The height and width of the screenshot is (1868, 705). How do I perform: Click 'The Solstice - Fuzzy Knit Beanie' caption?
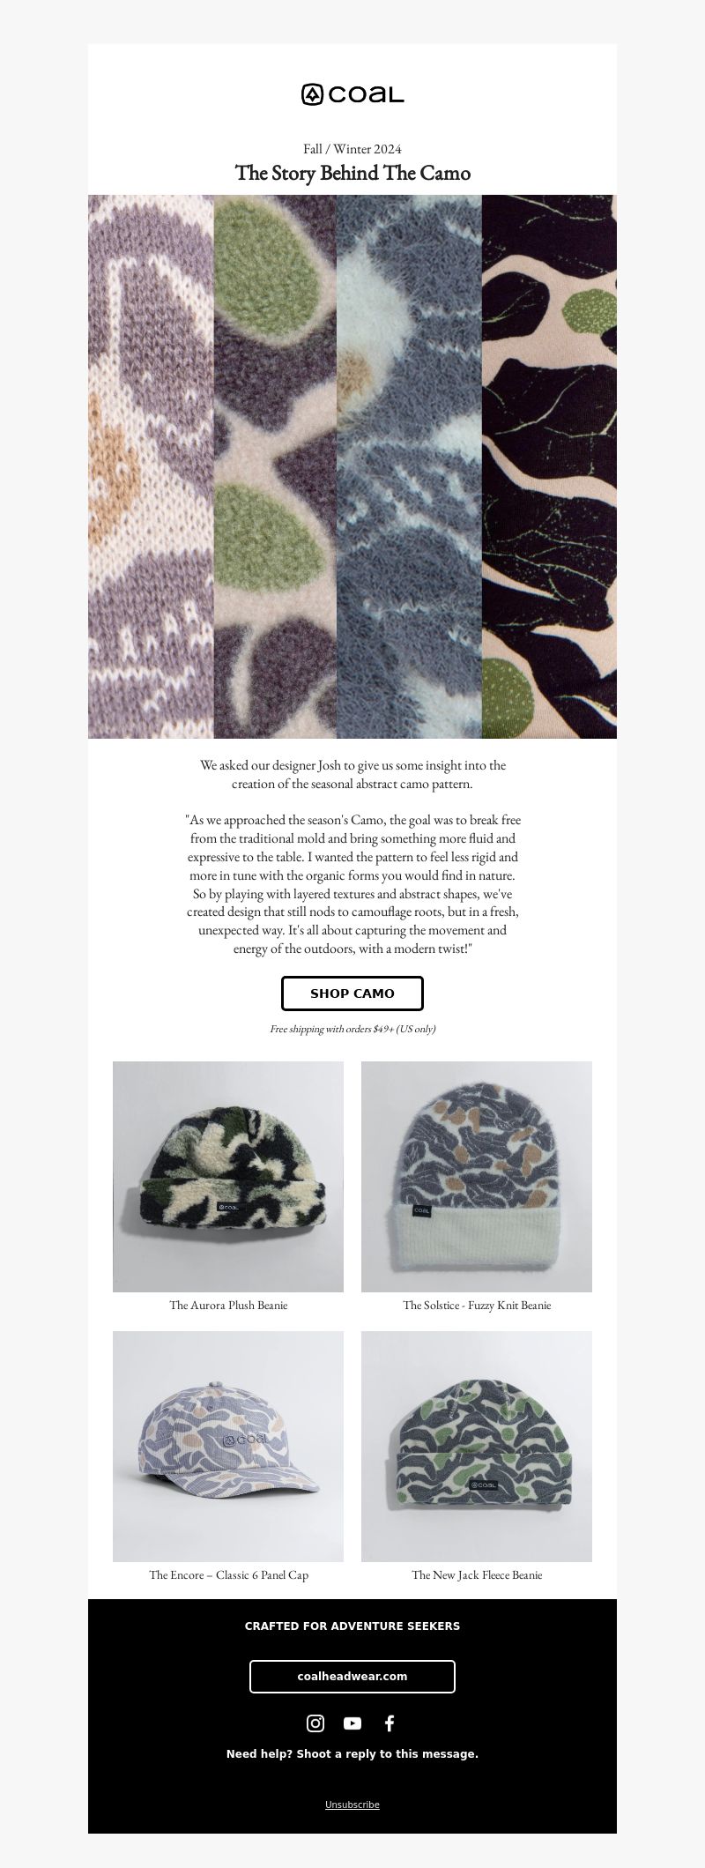(x=477, y=1305)
